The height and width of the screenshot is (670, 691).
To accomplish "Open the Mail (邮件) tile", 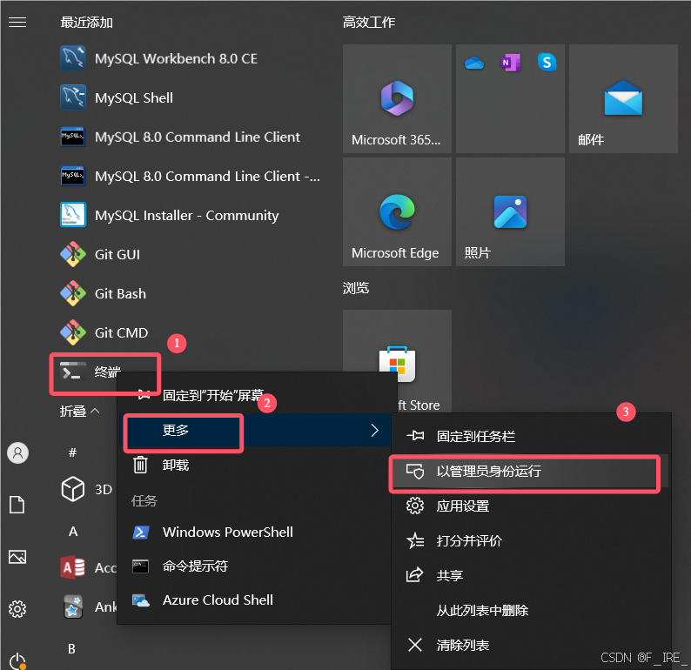I will pos(623,98).
